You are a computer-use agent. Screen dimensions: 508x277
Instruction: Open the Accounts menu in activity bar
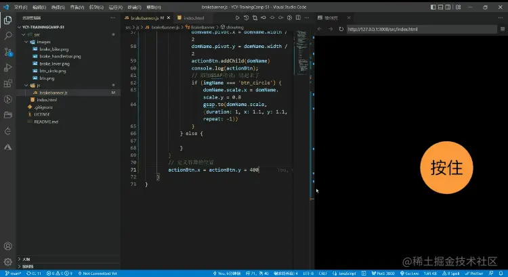[7, 247]
